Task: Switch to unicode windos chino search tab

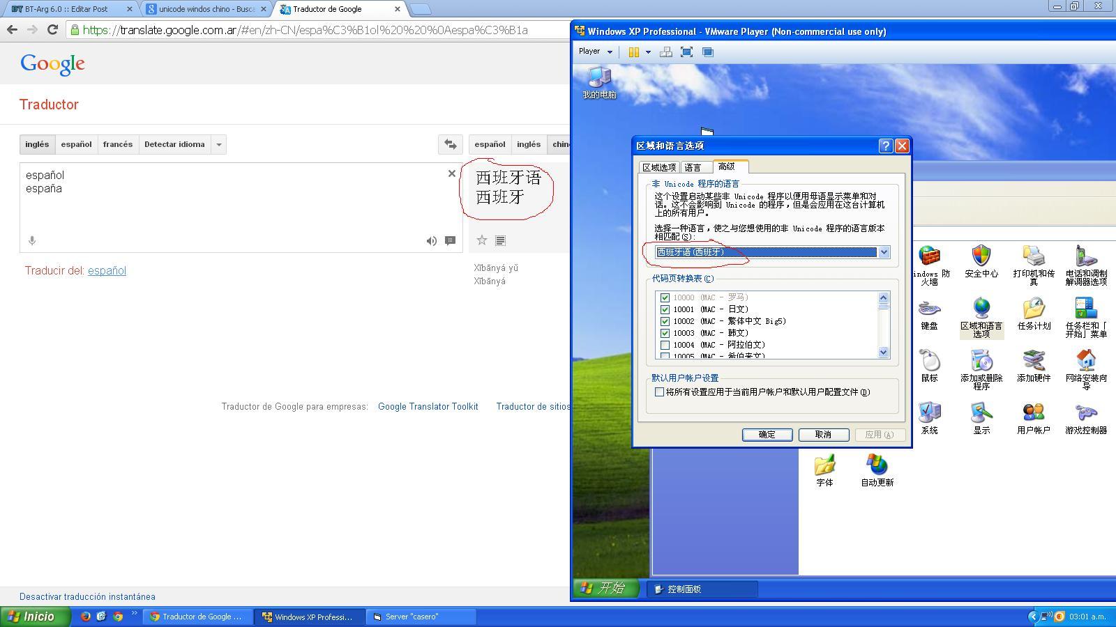Action: tap(206, 9)
